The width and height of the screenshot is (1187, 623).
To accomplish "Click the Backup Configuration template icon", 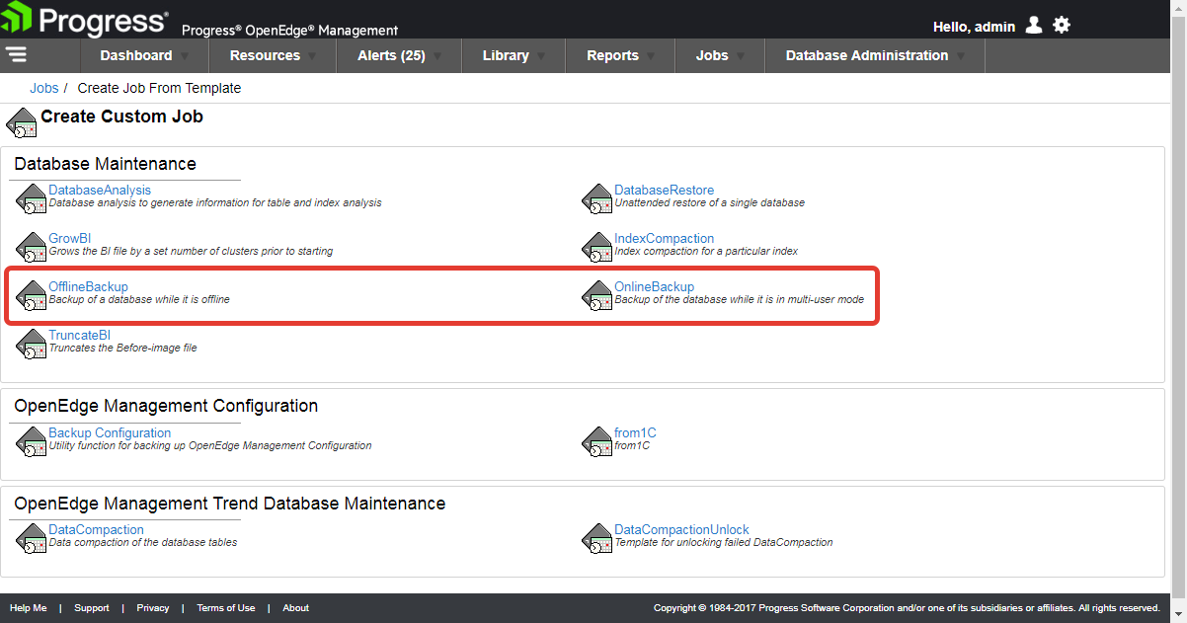I will [x=32, y=441].
